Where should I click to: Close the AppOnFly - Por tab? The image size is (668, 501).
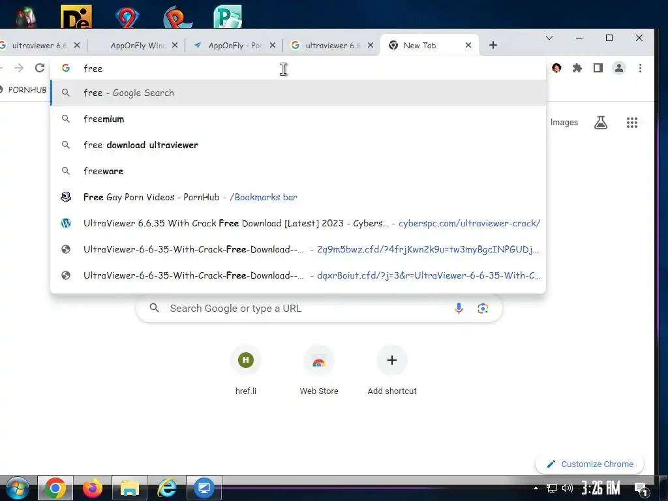click(x=273, y=45)
